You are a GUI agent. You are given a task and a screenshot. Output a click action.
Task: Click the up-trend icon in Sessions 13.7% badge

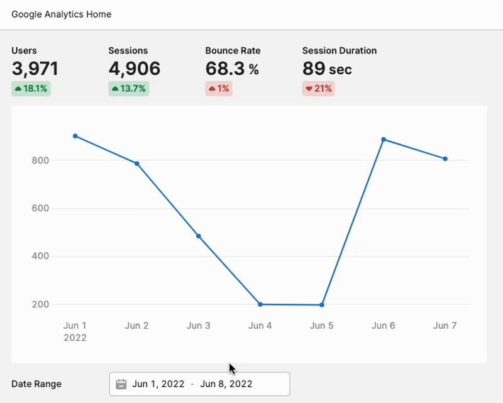tap(114, 89)
